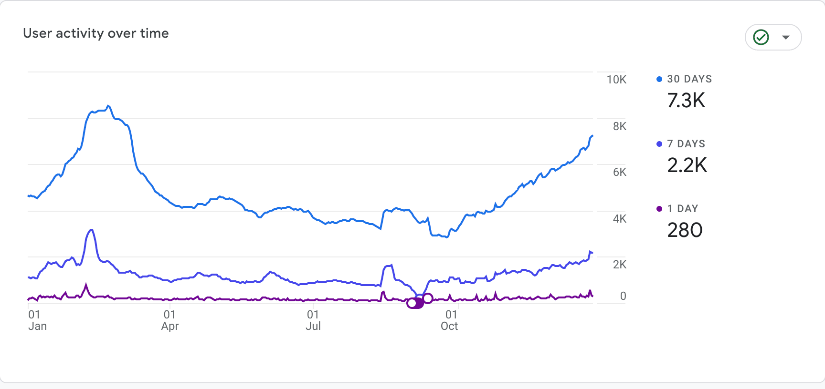Viewport: 825px width, 389px height.
Task: Click the 01 Apr axis label
Action: point(170,320)
